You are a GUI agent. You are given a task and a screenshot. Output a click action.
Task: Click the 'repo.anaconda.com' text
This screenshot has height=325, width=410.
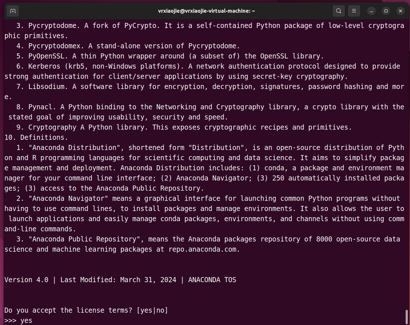coord(202,249)
